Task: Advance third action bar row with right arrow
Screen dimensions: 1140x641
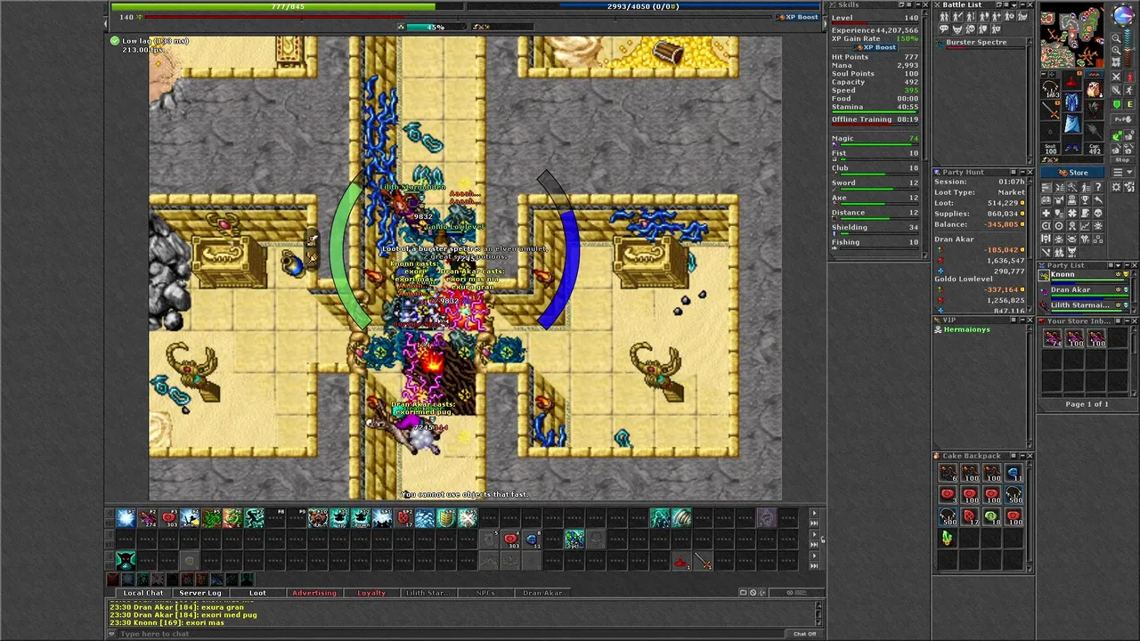Action: pyautogui.click(x=813, y=556)
